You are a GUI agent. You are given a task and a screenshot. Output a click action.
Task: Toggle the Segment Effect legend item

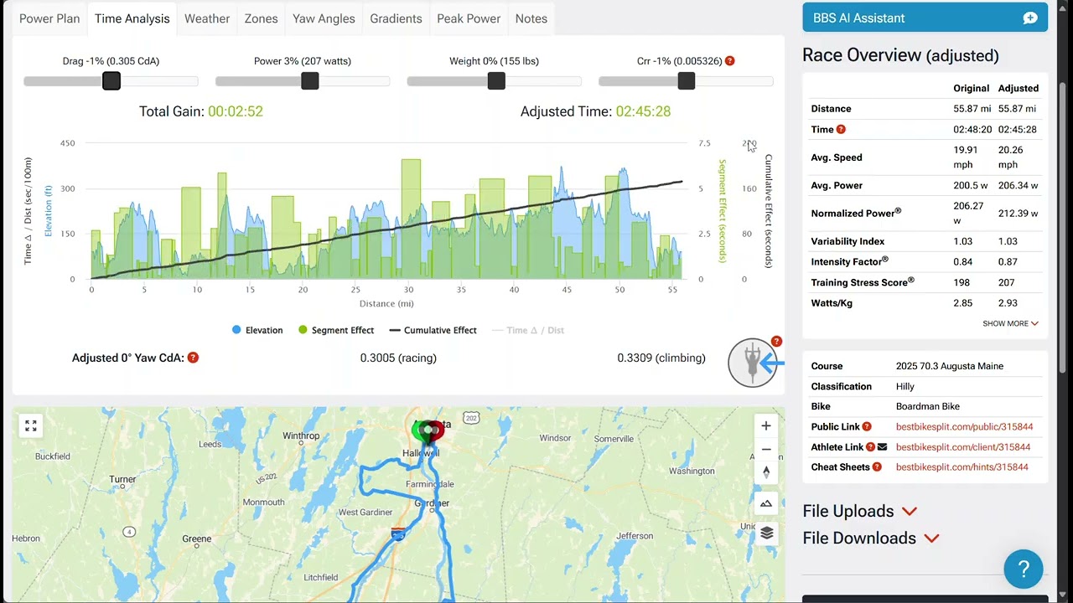pos(335,330)
